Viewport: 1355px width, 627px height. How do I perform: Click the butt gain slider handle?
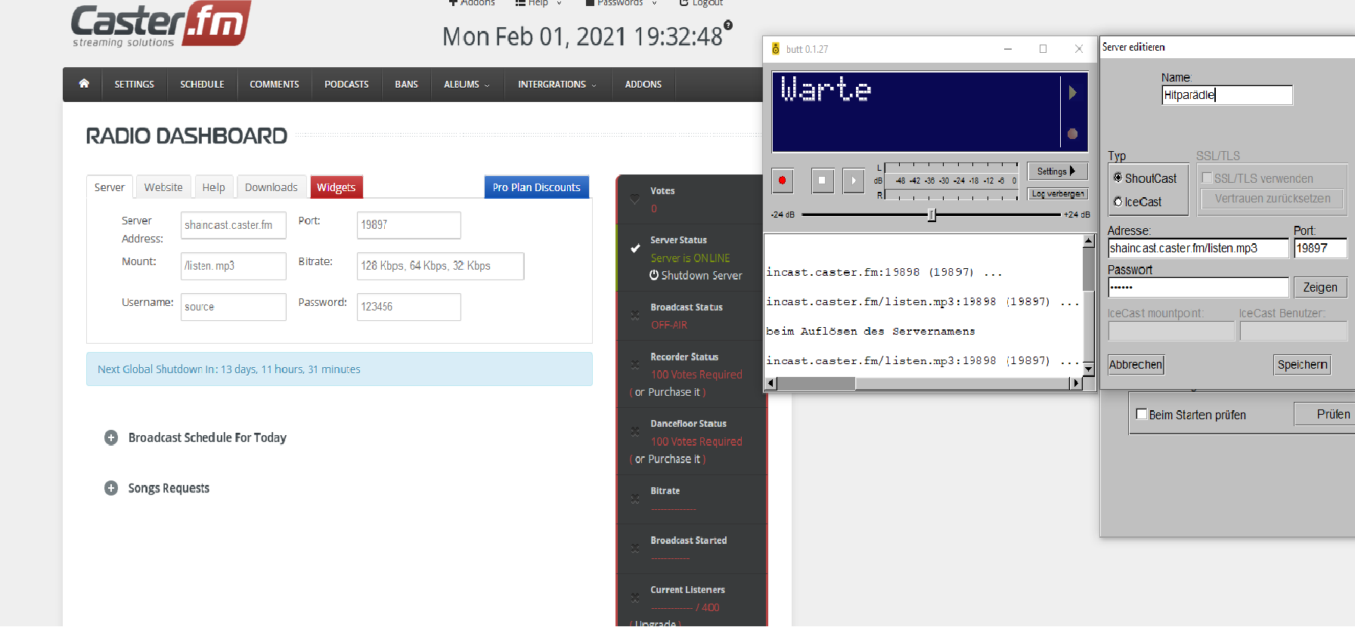[x=932, y=215]
